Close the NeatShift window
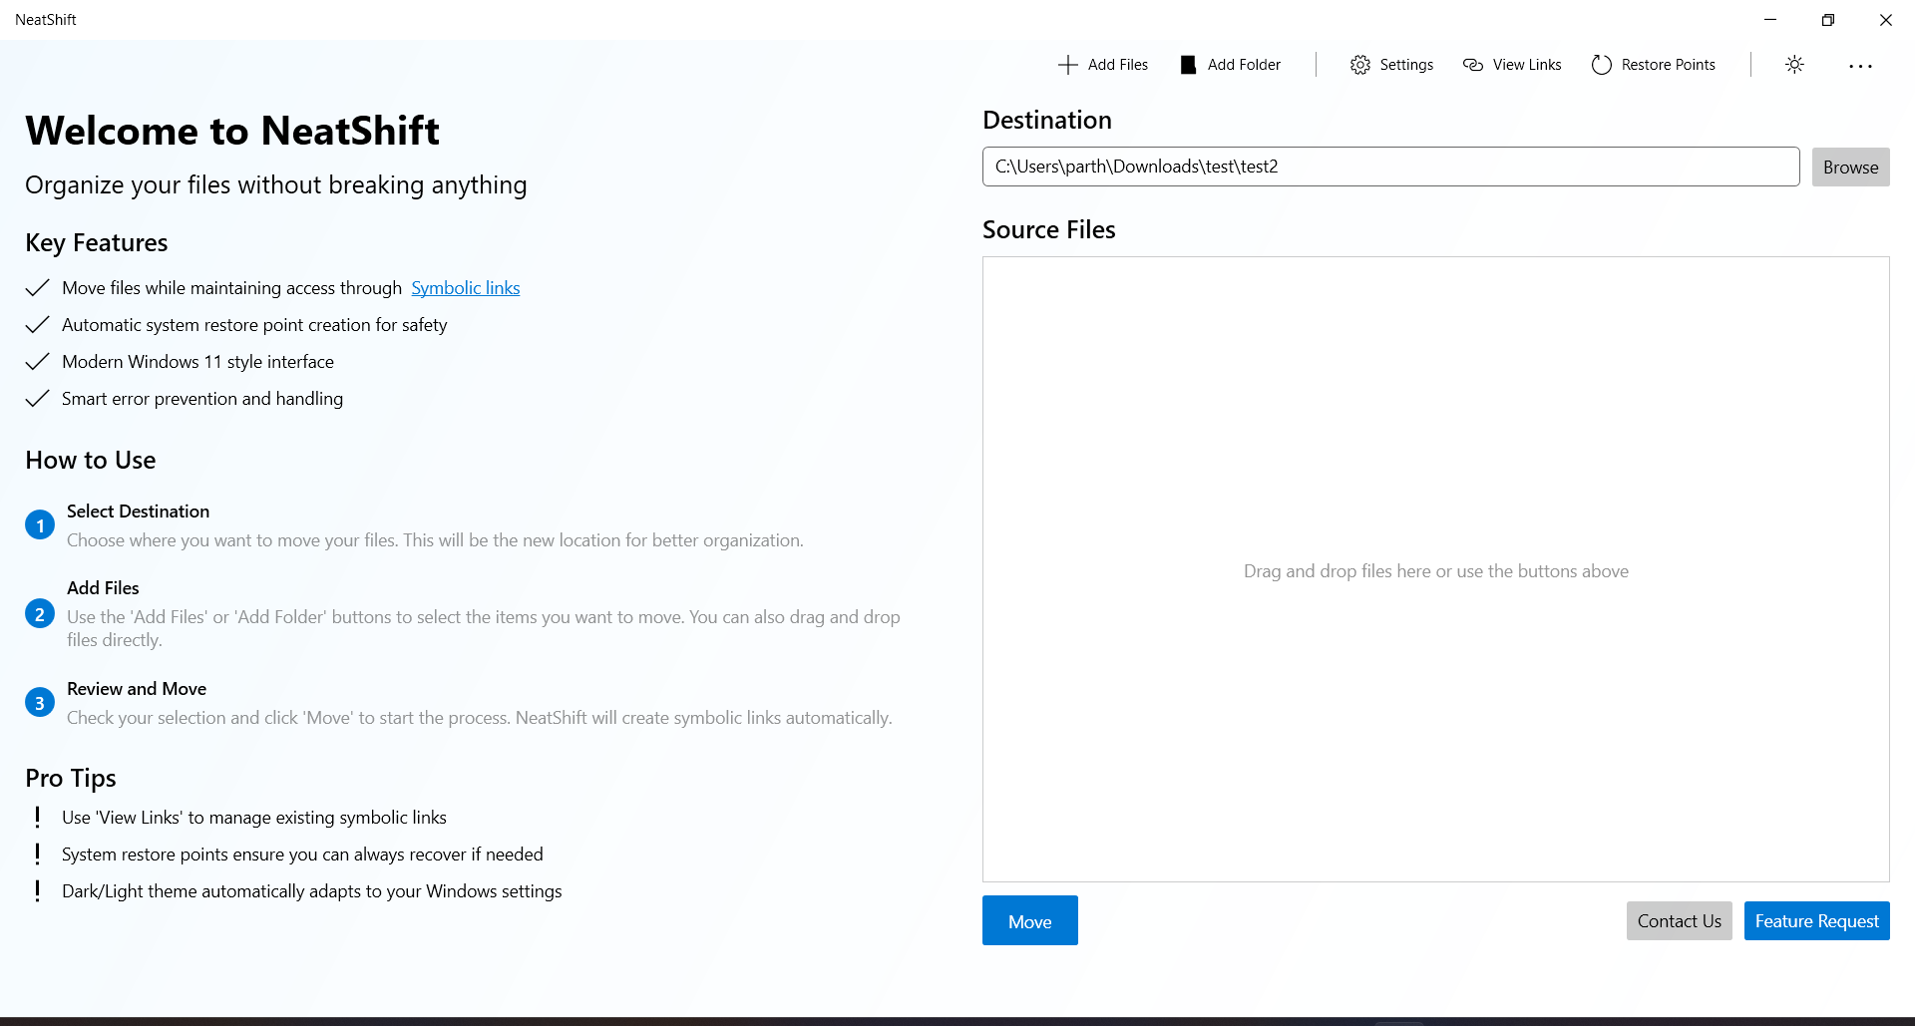The height and width of the screenshot is (1026, 1915). point(1886,20)
